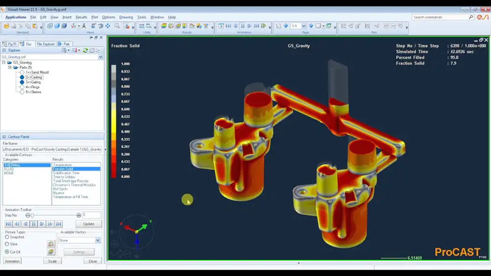Screen dimensions: 491x276
Task: Click the Step No slider handle
Action: (x=32, y=215)
